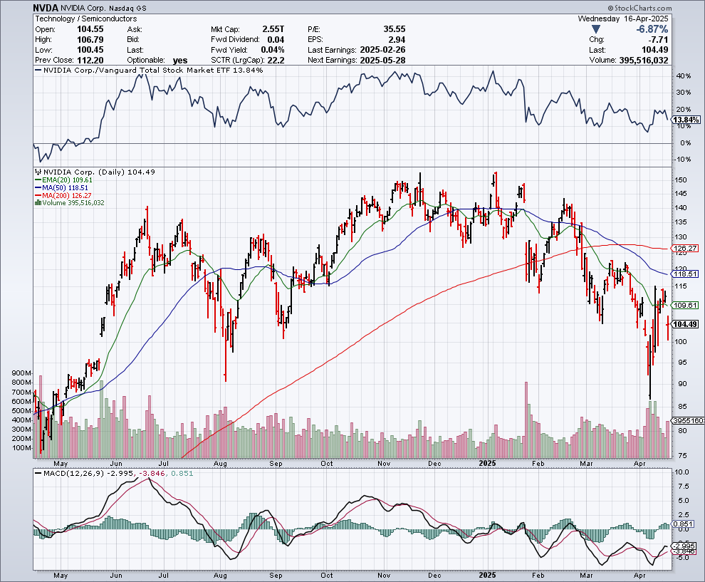Click the 40% label on the relative-strength axis
The width and height of the screenshot is (705, 582).
point(684,76)
